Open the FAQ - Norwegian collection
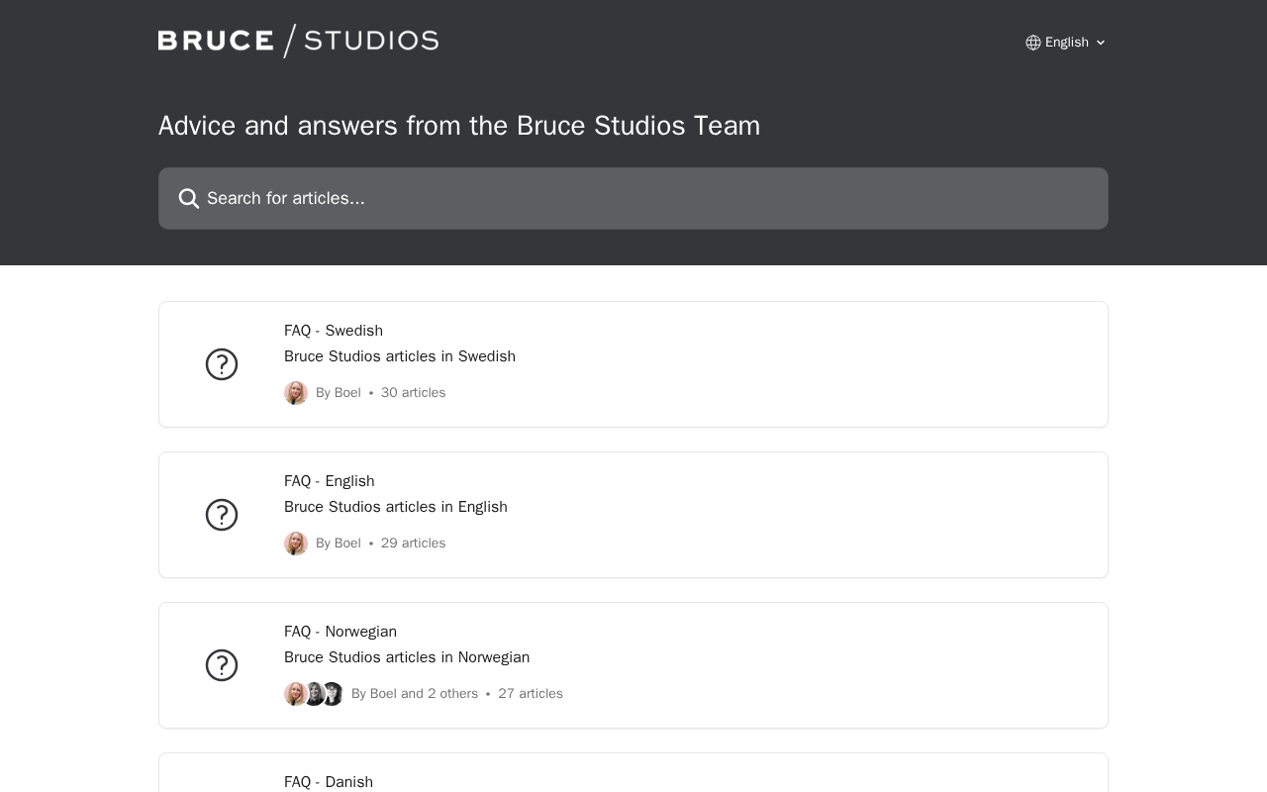Screen dimensions: 1267x792 [341, 632]
